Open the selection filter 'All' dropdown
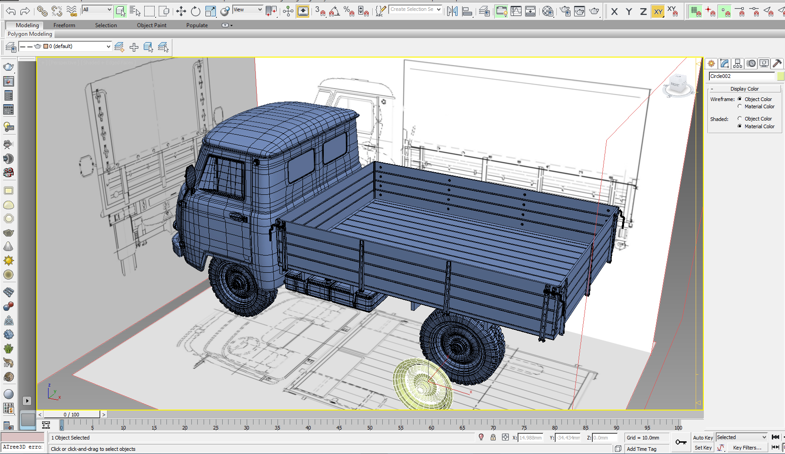Image resolution: width=785 pixels, height=454 pixels. 97,10
